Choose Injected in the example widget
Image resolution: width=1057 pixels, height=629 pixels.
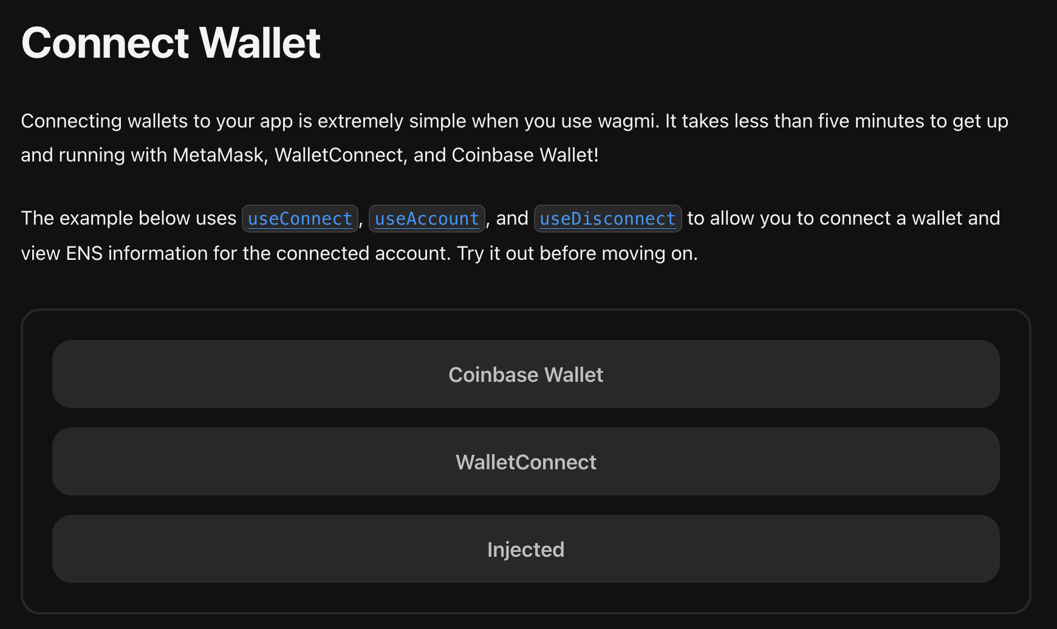pos(526,549)
